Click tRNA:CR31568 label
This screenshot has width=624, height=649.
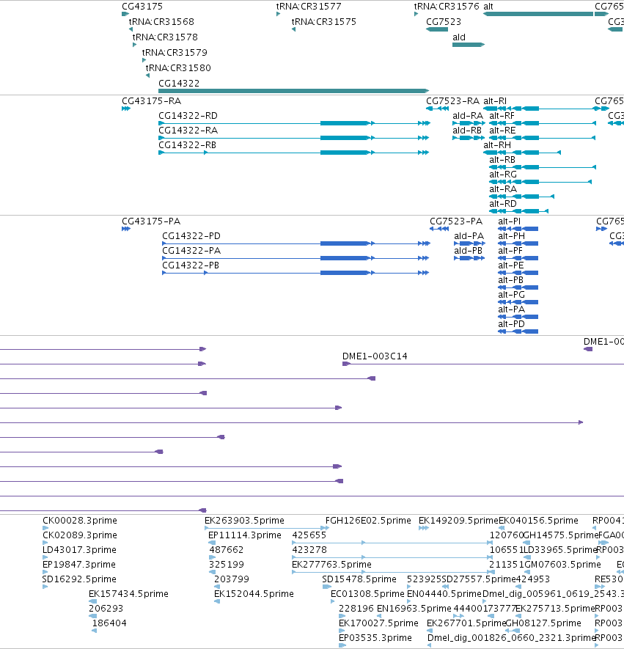point(161,21)
